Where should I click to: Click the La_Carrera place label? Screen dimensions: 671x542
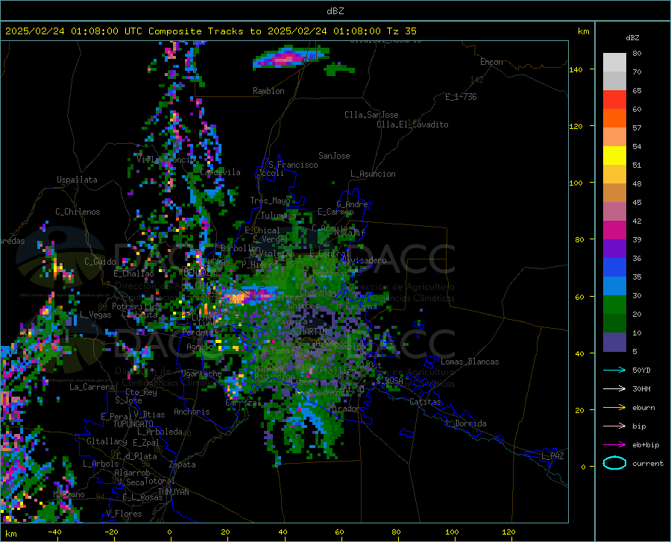(92, 387)
